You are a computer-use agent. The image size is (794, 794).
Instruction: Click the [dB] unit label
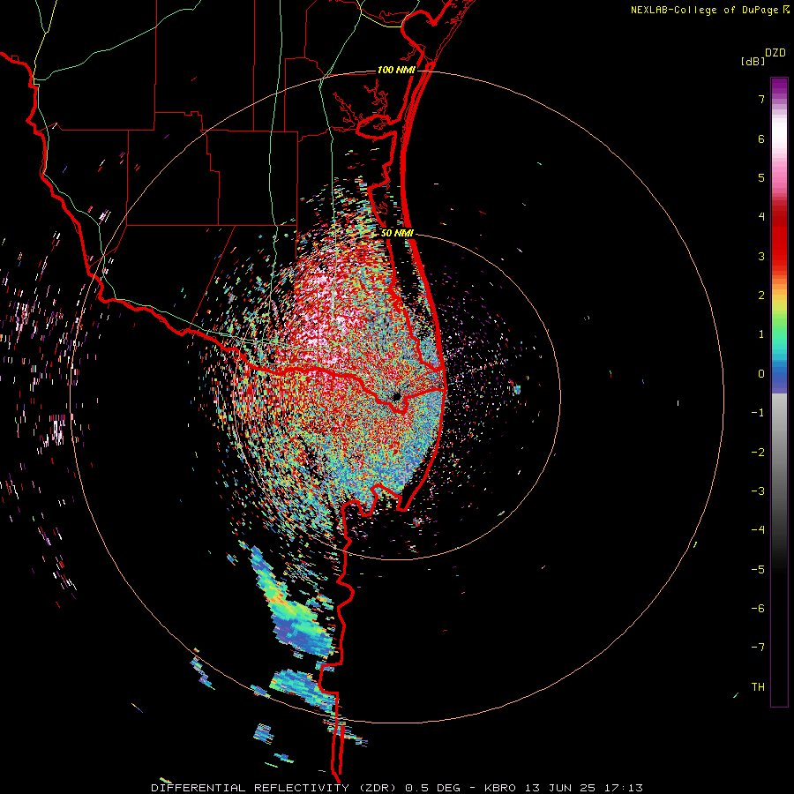pyautogui.click(x=753, y=61)
